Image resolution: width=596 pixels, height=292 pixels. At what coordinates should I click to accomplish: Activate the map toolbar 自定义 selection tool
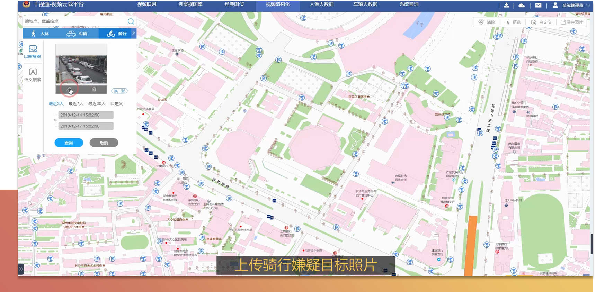(x=541, y=22)
